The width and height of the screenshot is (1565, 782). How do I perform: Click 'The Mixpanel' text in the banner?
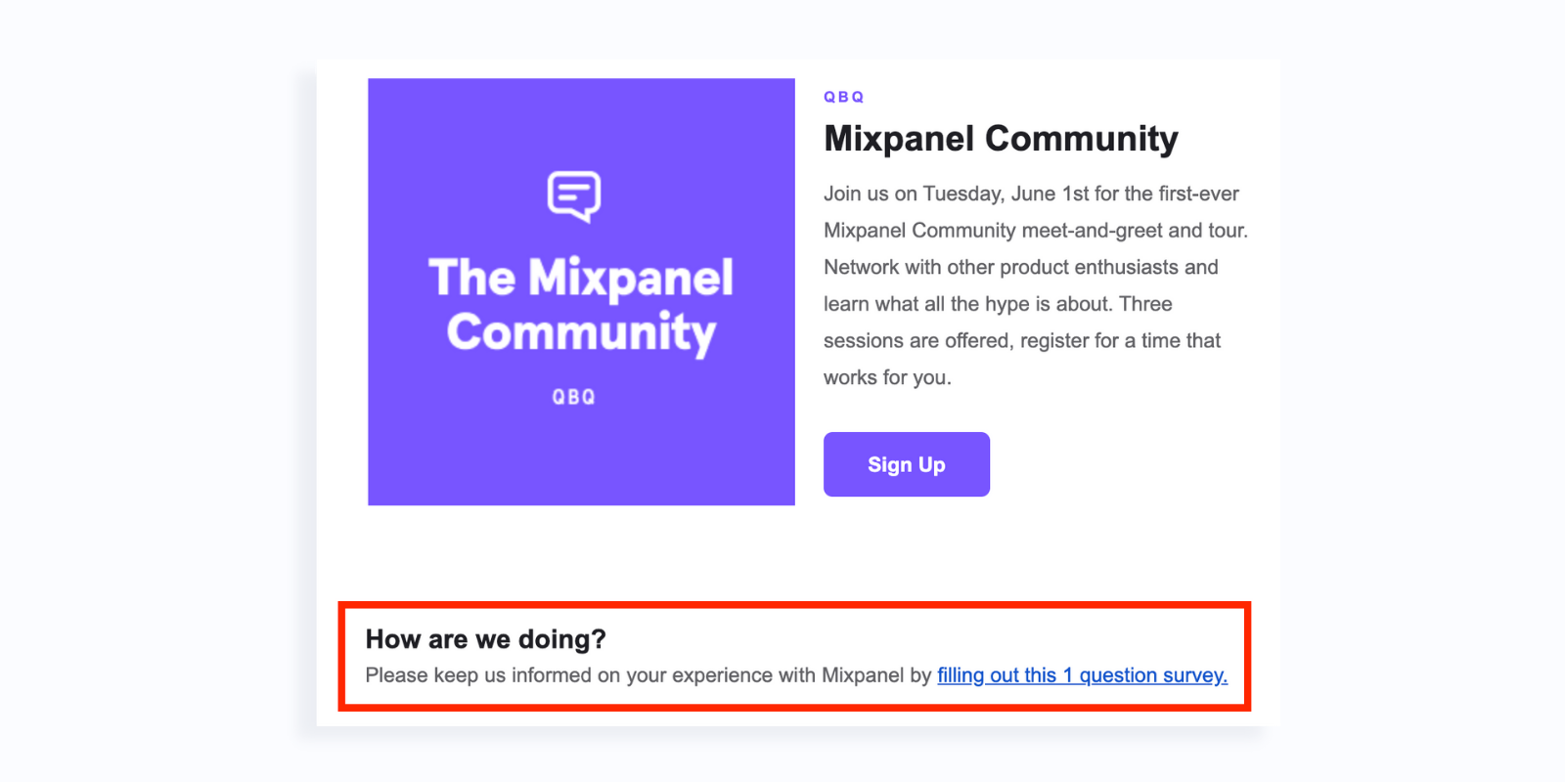(581, 278)
